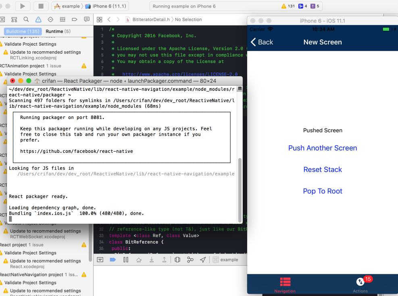Tap Pop To Root in simulator
Image resolution: width=398 pixels, height=296 pixels.
(323, 191)
